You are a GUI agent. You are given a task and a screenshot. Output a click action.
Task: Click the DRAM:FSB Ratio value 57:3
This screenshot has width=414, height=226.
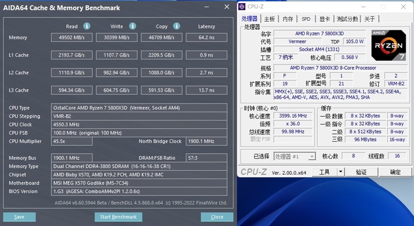[x=206, y=158]
